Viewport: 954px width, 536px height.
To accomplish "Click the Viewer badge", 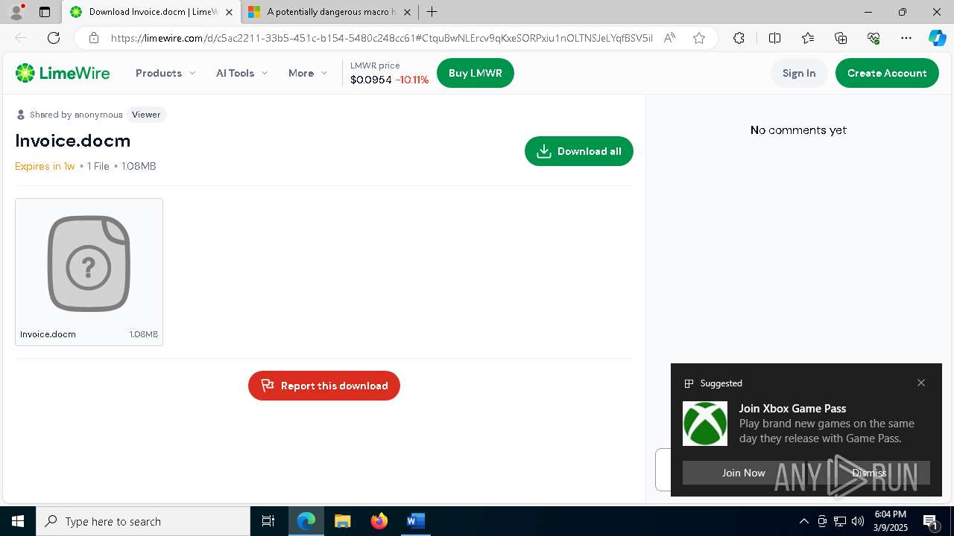I will pyautogui.click(x=146, y=115).
